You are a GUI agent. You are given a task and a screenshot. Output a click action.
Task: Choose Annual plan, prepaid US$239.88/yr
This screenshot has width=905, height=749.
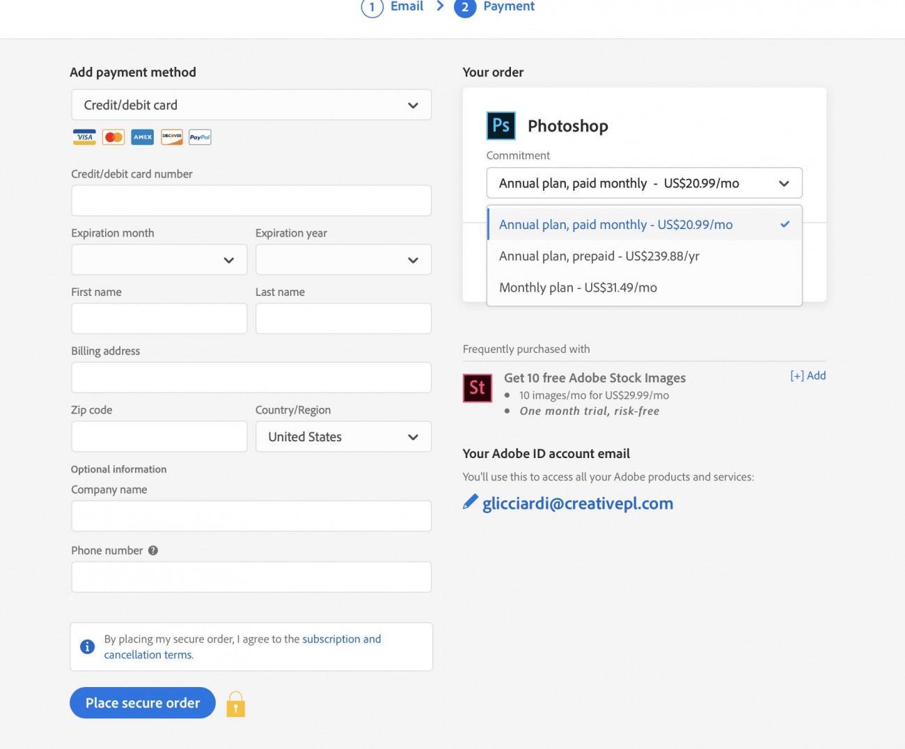tap(645, 256)
